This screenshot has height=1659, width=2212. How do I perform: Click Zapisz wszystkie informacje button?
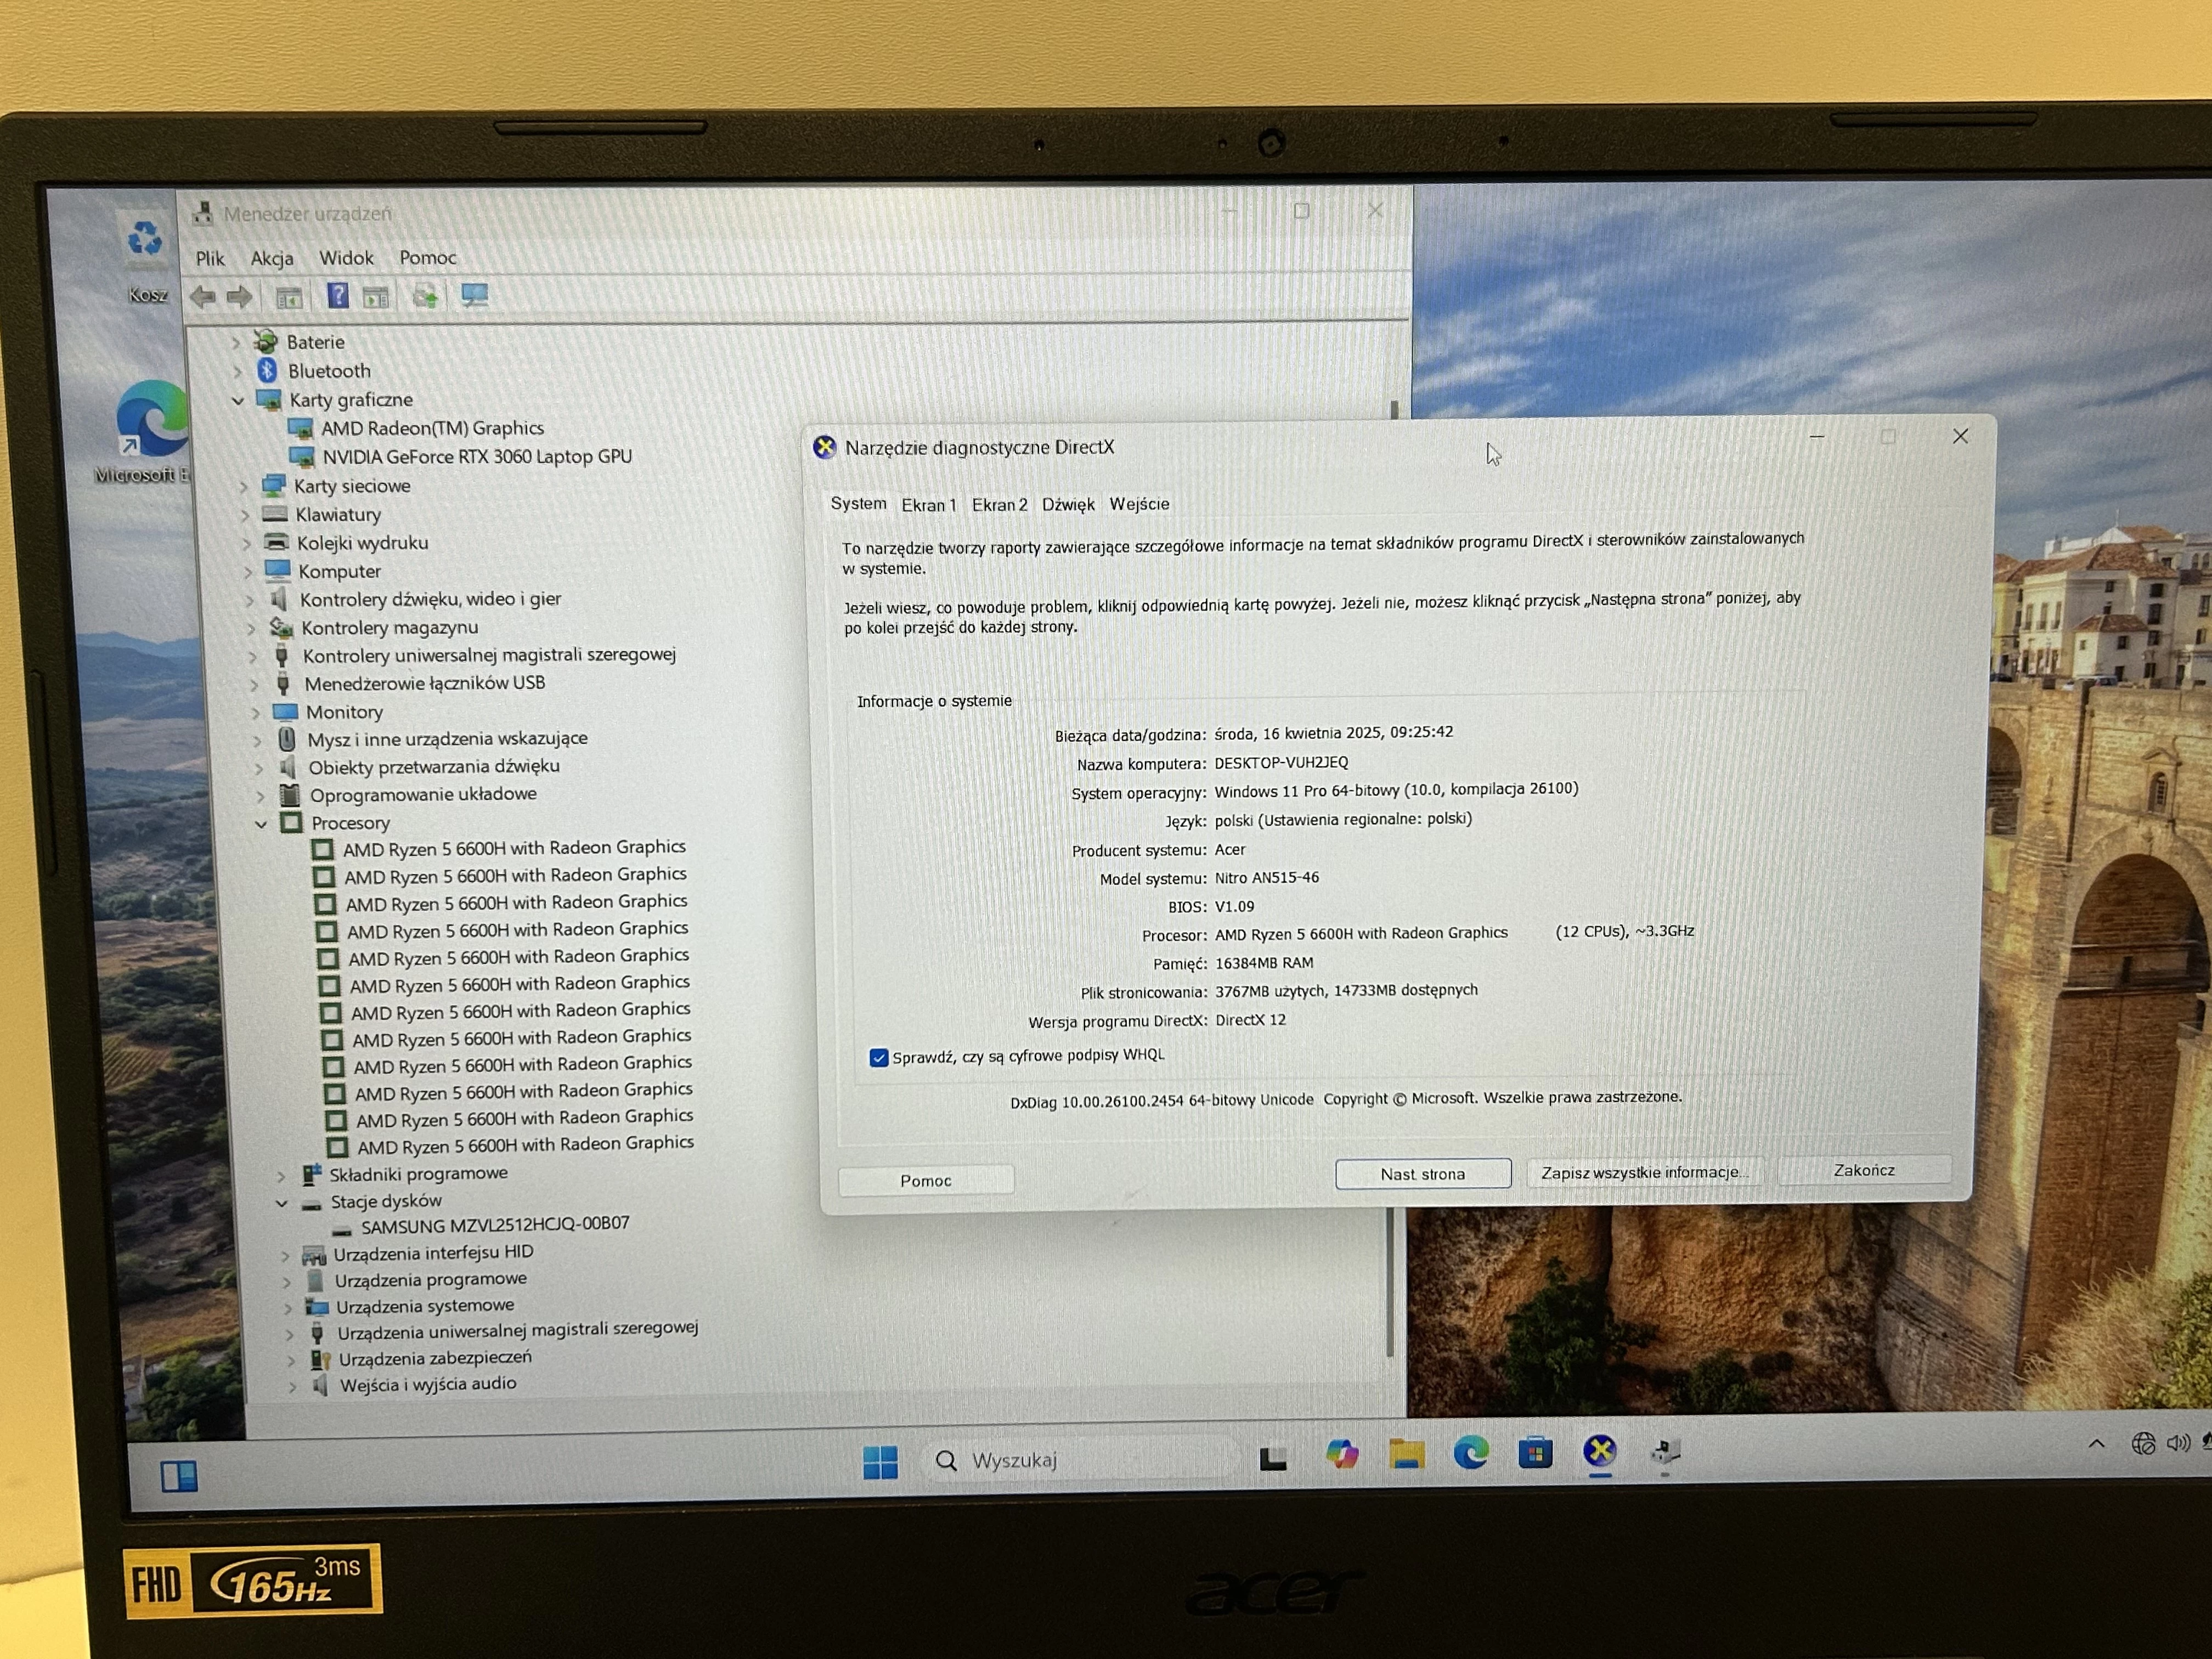point(1644,1172)
